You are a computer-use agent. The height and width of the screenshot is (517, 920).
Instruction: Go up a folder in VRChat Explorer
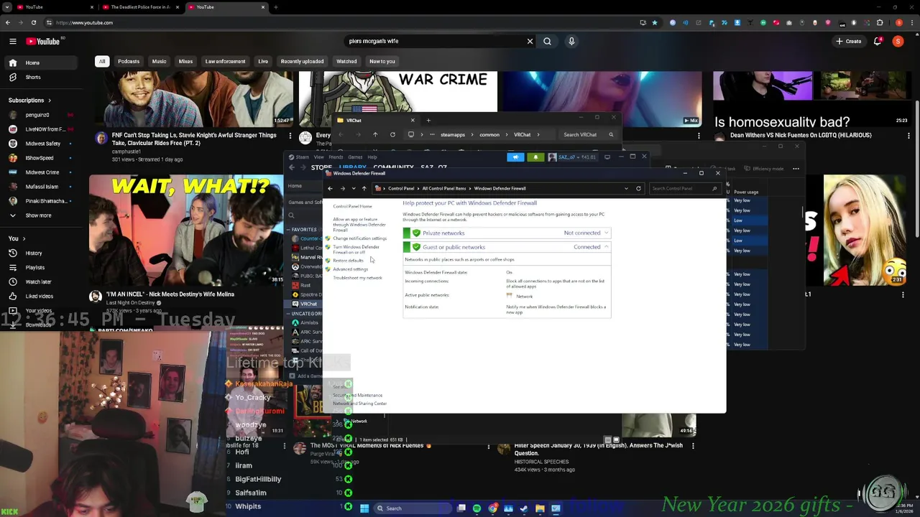tap(375, 134)
